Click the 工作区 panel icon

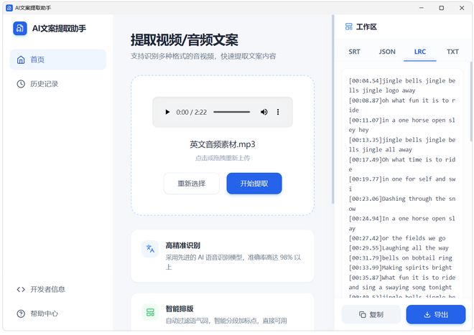348,27
